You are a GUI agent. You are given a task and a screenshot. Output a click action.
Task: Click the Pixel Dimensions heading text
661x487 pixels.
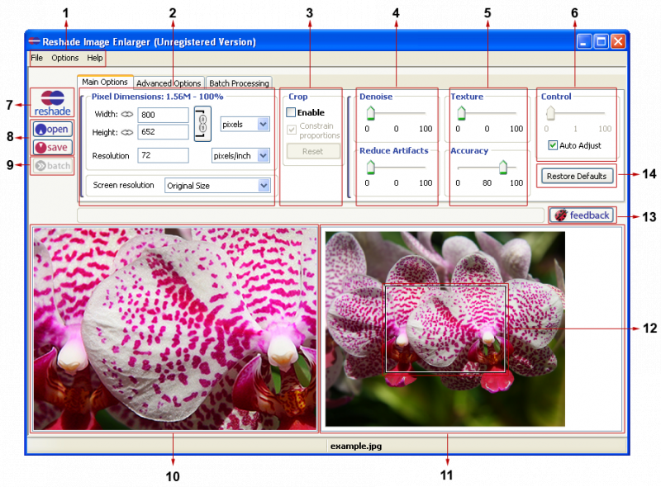click(157, 97)
